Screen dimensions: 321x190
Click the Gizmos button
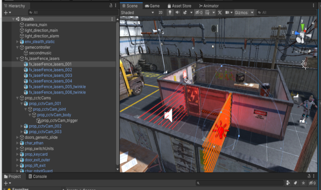click(x=241, y=13)
